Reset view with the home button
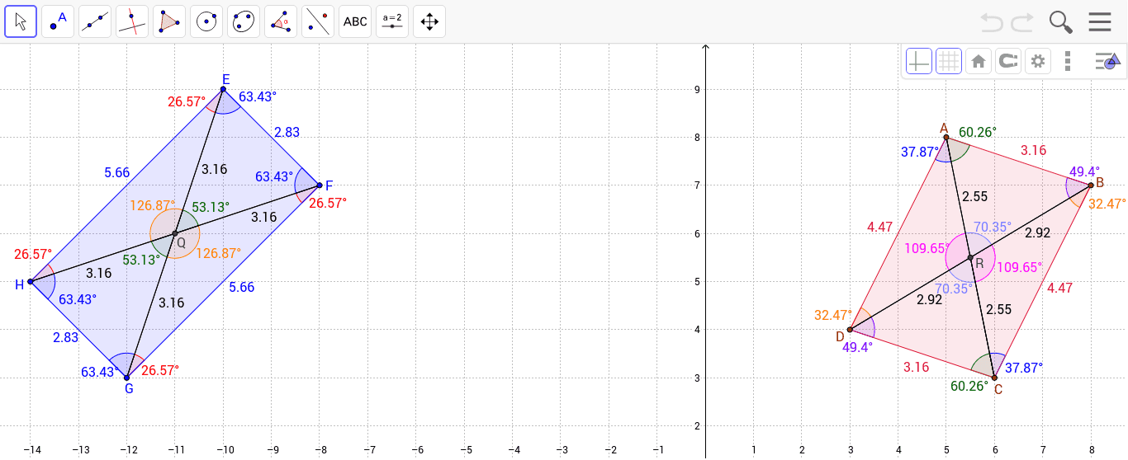1128x460 pixels. click(979, 61)
